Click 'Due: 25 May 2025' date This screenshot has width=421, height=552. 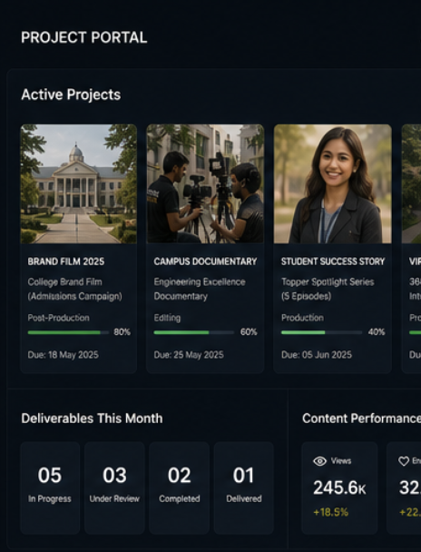(x=189, y=355)
